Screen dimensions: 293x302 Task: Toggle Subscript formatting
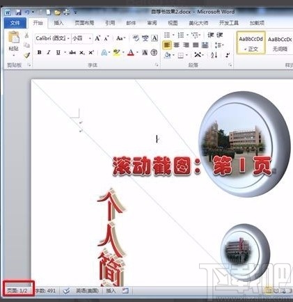tap(82, 53)
